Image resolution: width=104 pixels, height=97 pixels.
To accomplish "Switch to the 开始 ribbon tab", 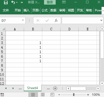I will [x=18, y=10].
